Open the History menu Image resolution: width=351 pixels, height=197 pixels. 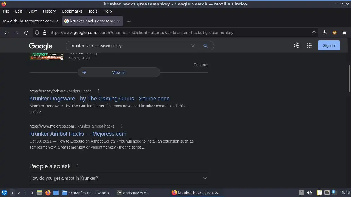coord(49,11)
